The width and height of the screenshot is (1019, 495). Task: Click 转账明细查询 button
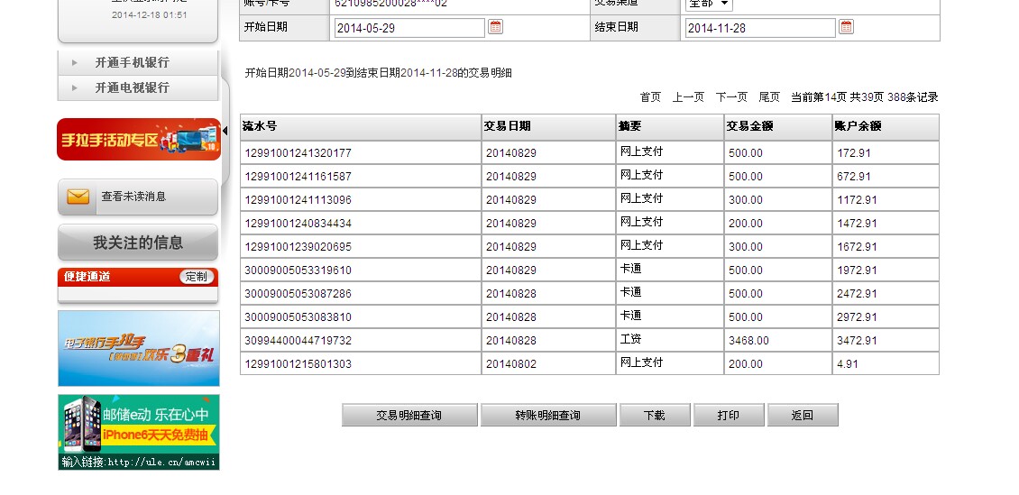pos(548,415)
